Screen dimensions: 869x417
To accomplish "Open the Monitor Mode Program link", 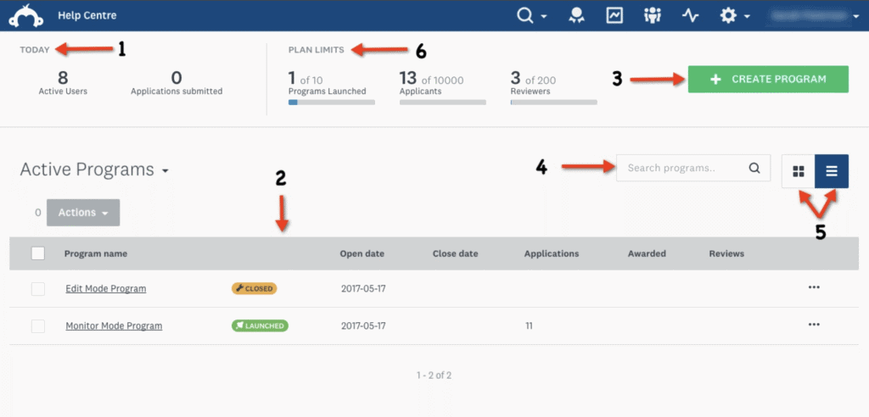I will 114,325.
